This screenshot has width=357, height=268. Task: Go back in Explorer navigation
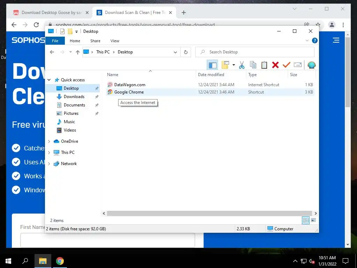tap(52, 52)
